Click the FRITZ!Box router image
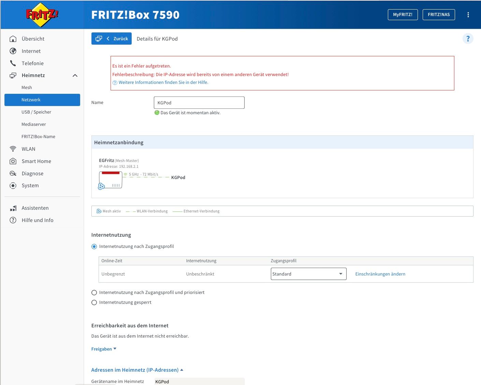Image resolution: width=481 pixels, height=385 pixels. (111, 180)
